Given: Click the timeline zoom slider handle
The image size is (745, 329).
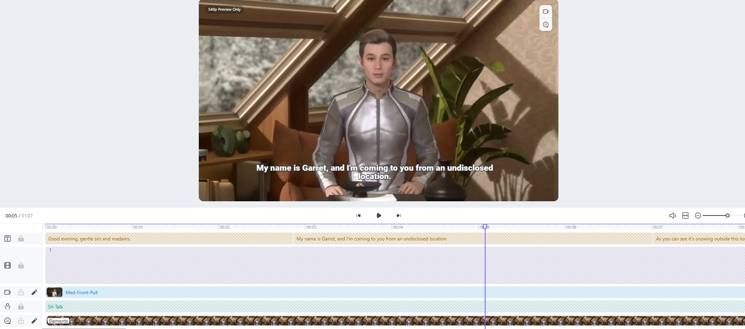Looking at the screenshot, I should (727, 216).
